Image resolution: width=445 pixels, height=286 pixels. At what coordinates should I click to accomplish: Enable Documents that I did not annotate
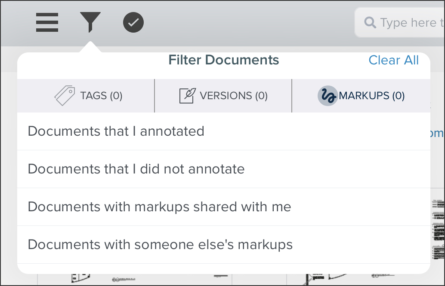coord(136,169)
